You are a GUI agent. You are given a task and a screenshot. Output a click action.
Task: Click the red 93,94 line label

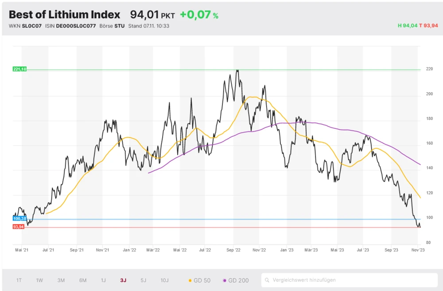click(x=18, y=227)
